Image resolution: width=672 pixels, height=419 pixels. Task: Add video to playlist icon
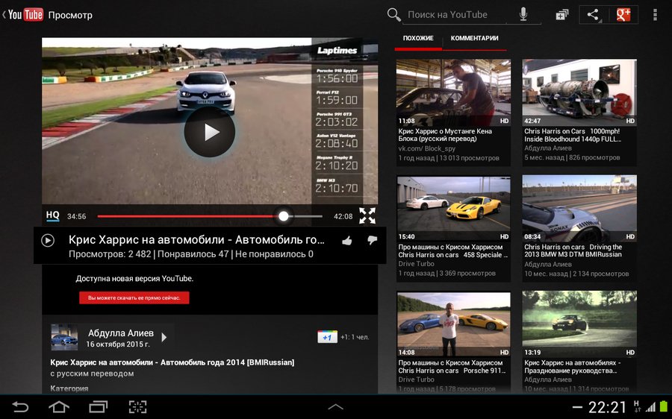point(561,15)
